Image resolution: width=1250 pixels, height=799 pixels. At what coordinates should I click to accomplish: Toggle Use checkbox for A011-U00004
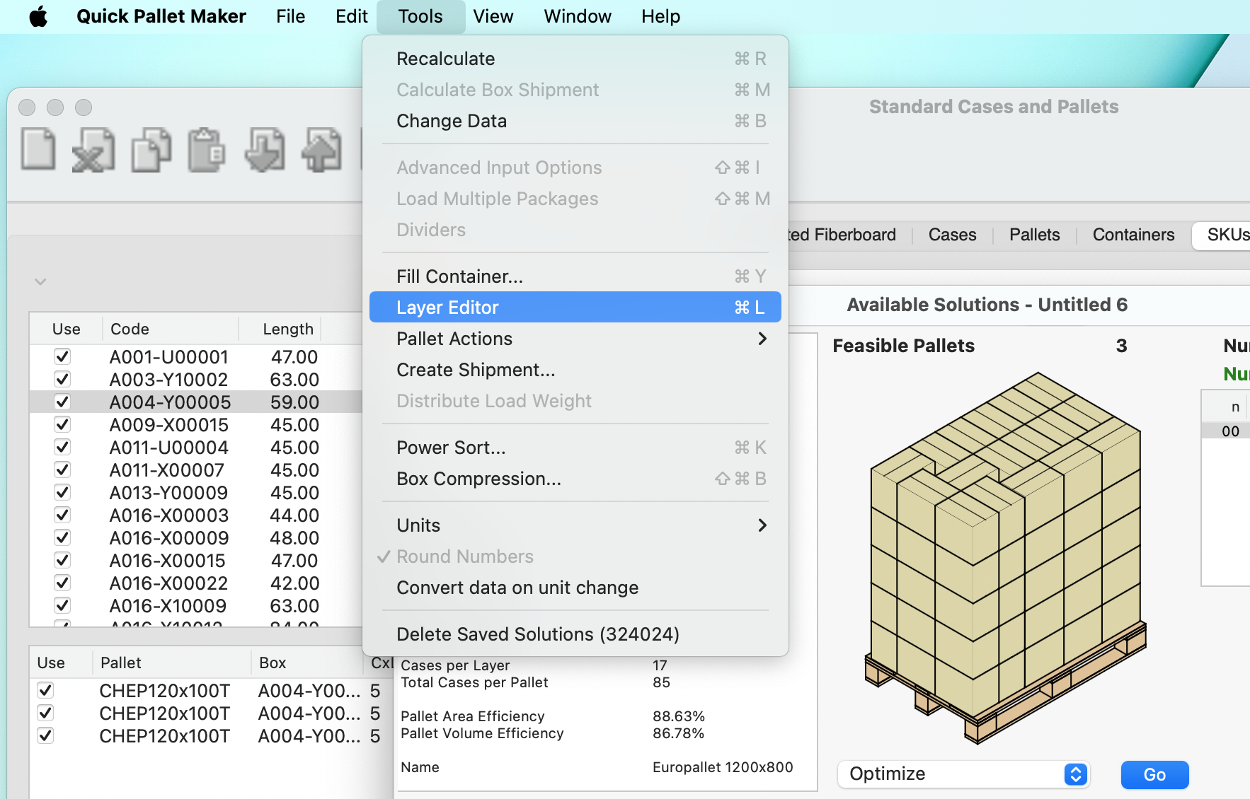click(x=62, y=447)
